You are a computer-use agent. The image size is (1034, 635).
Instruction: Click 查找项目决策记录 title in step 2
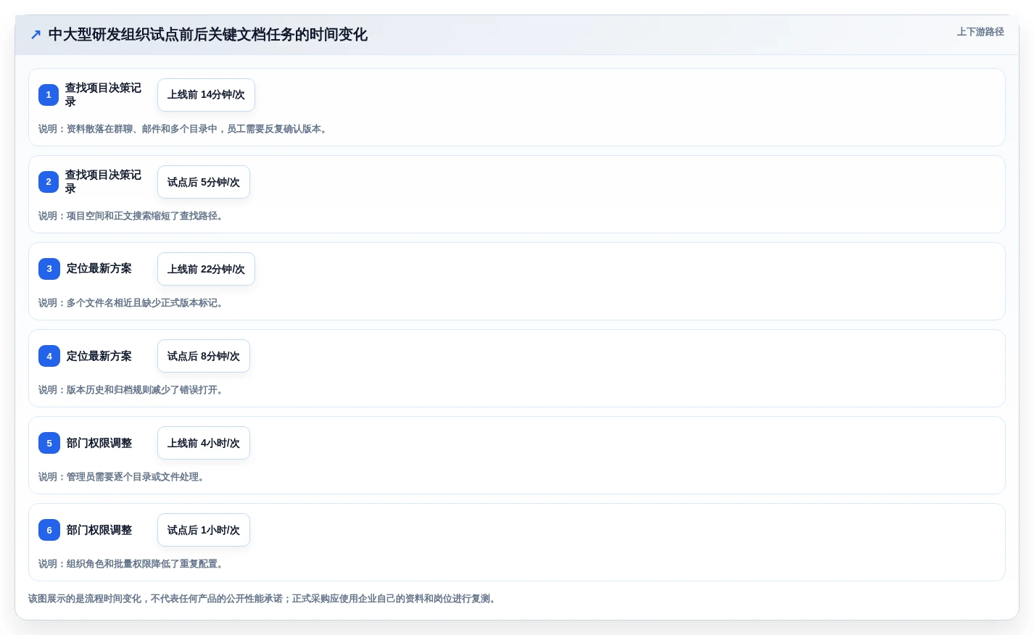(103, 182)
